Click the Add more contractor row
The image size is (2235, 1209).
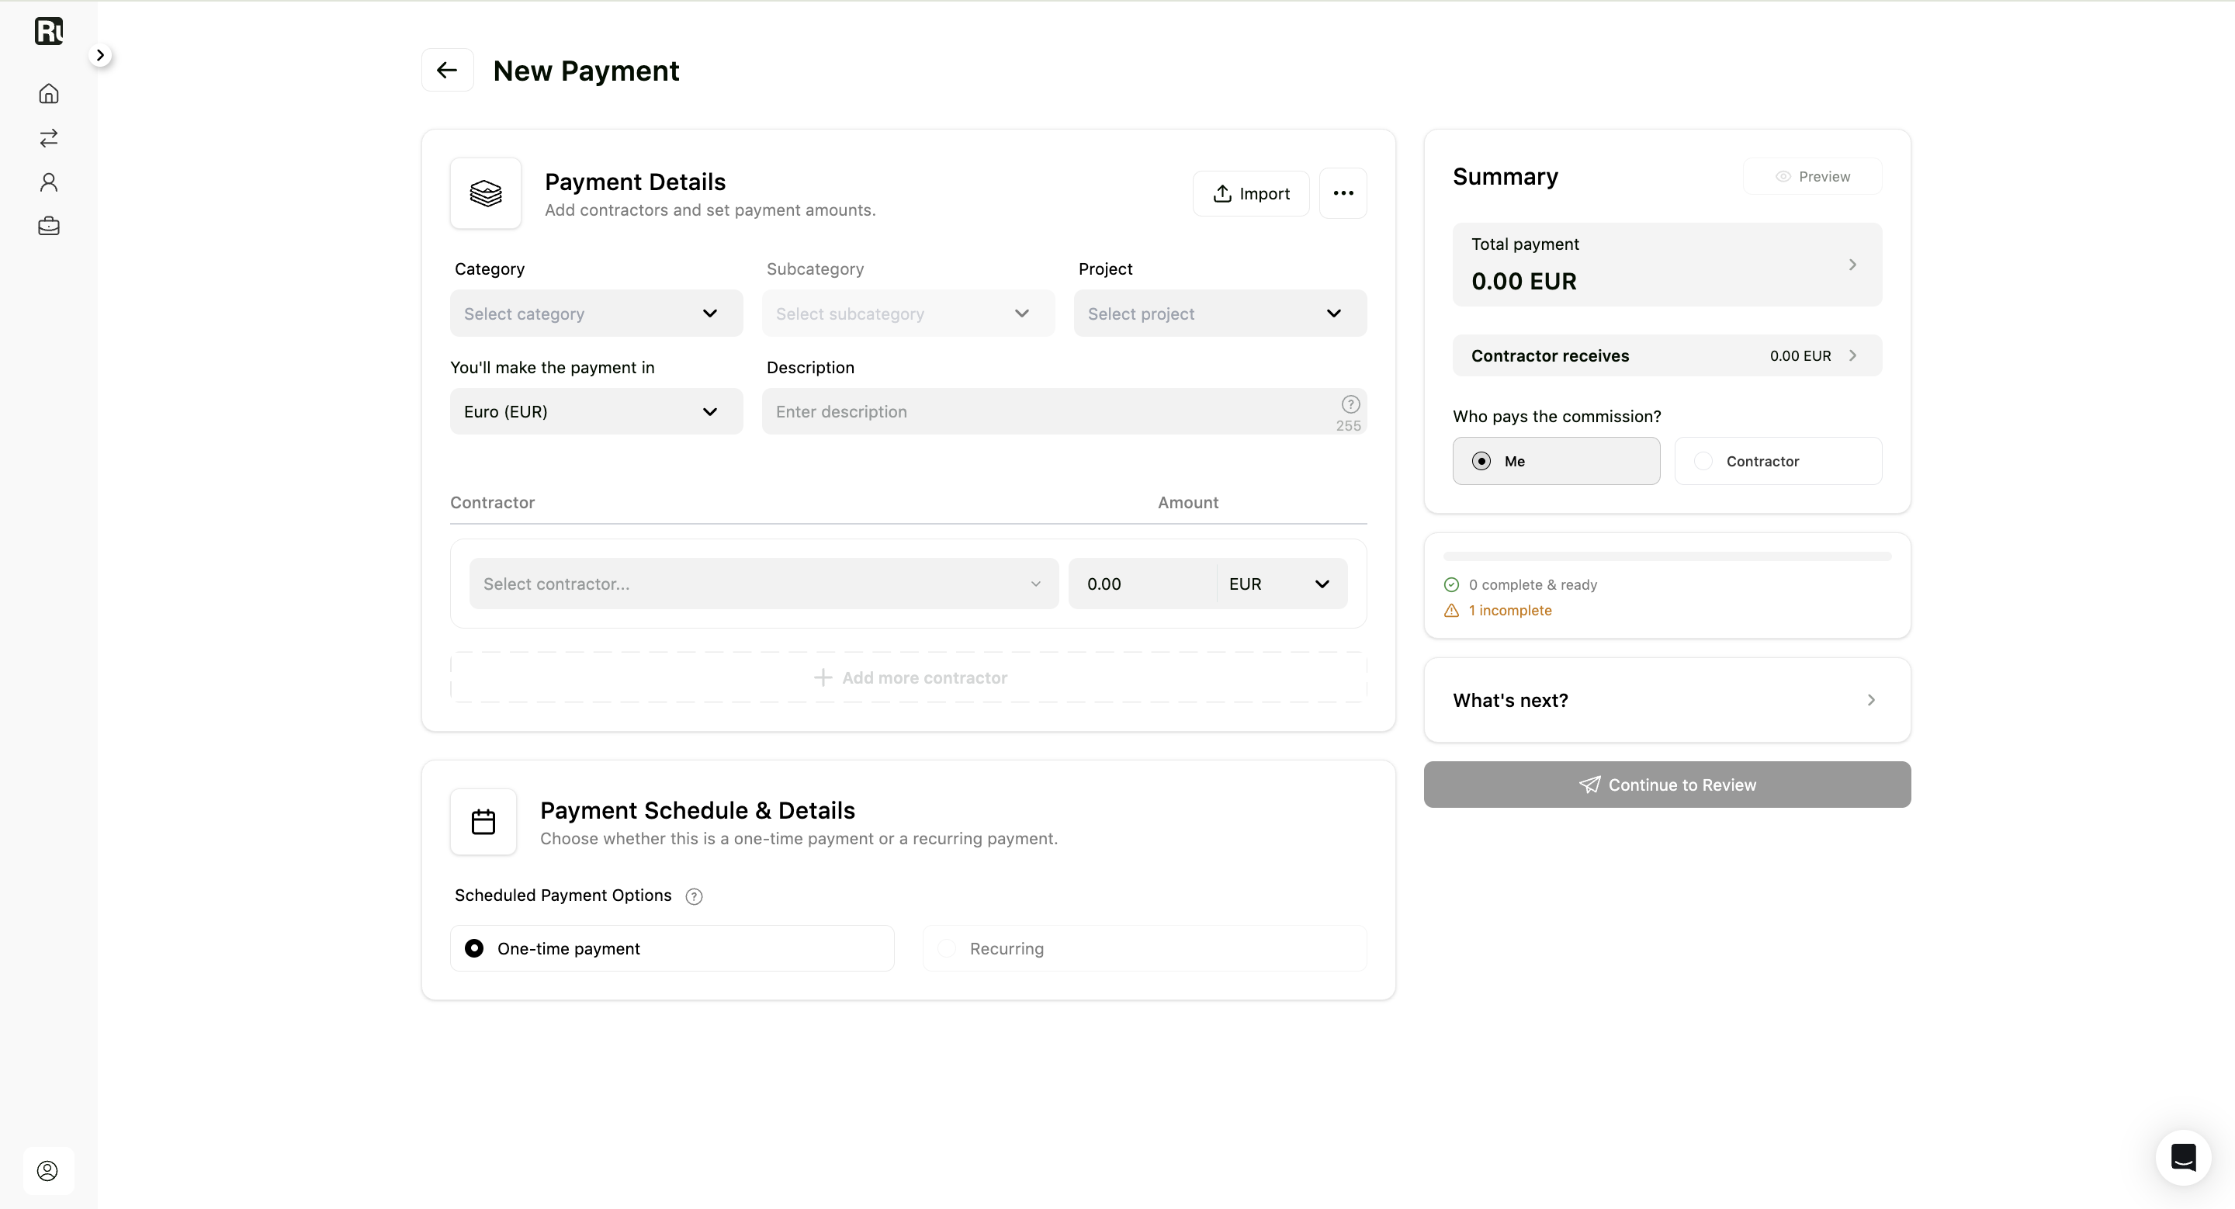point(909,678)
